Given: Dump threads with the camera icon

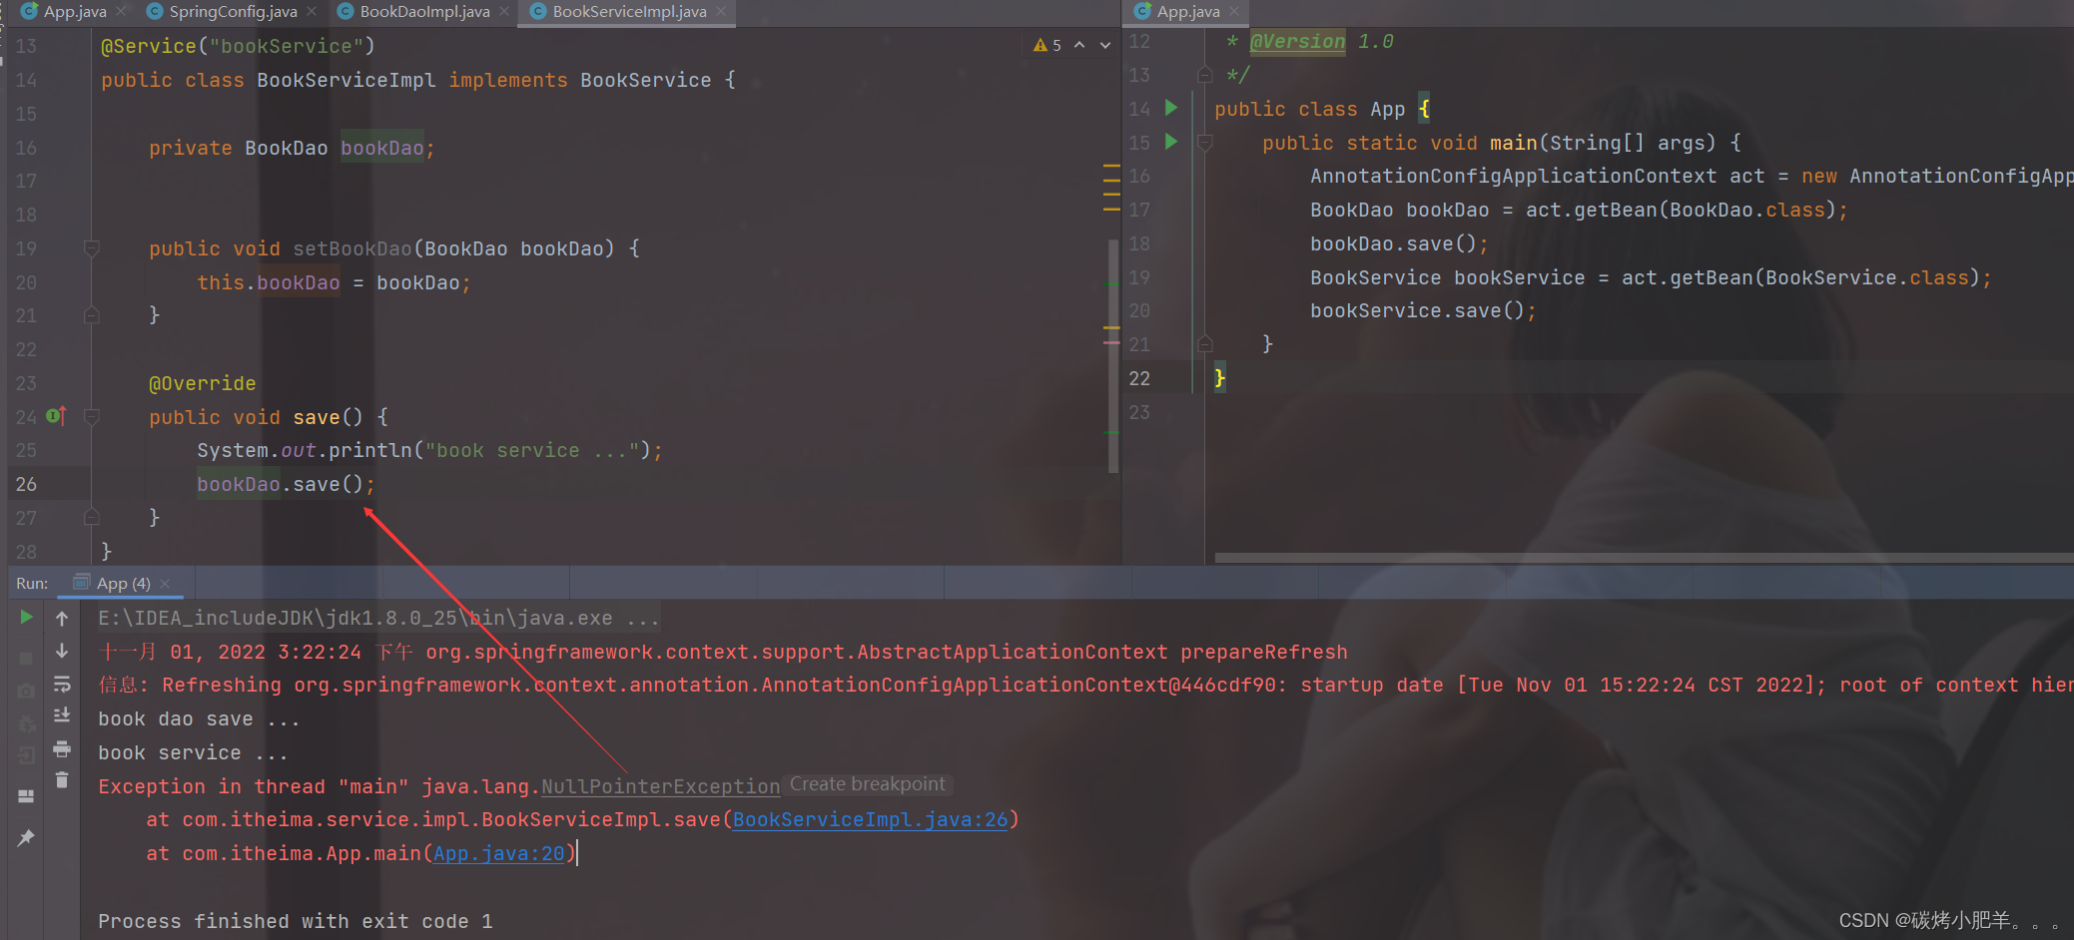Looking at the screenshot, I should click(26, 691).
